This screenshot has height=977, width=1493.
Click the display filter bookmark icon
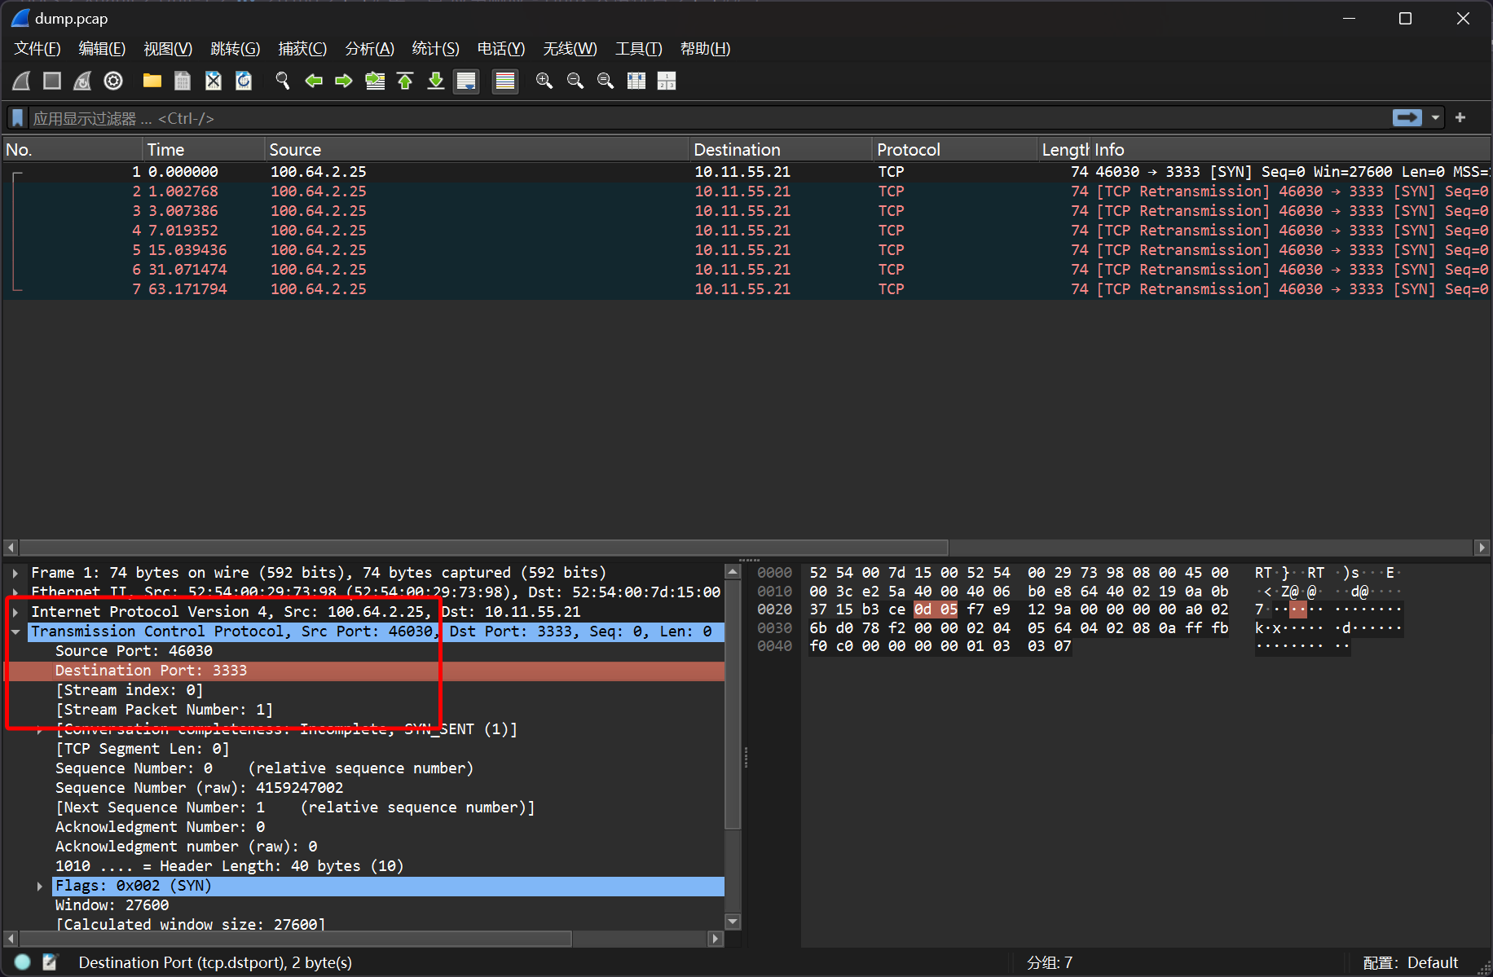click(18, 118)
